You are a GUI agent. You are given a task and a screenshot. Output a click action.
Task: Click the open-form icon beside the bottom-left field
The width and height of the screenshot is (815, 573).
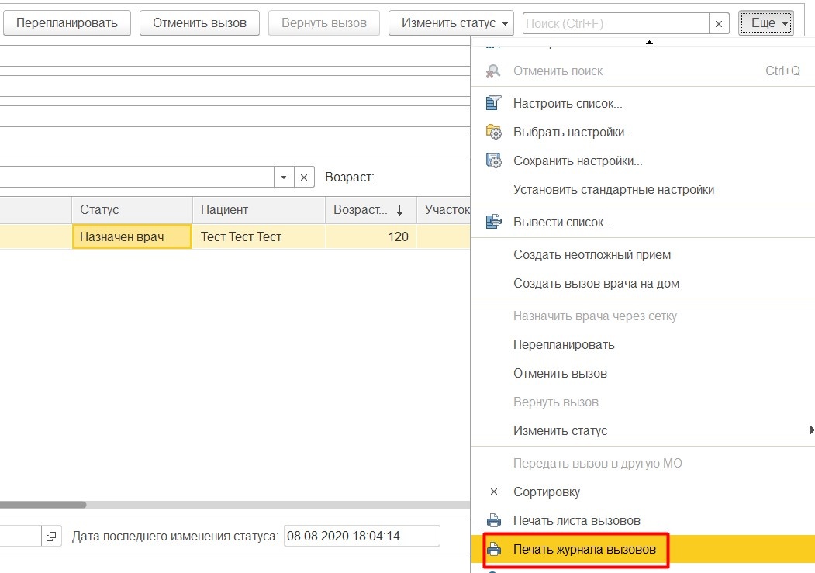[x=51, y=536]
